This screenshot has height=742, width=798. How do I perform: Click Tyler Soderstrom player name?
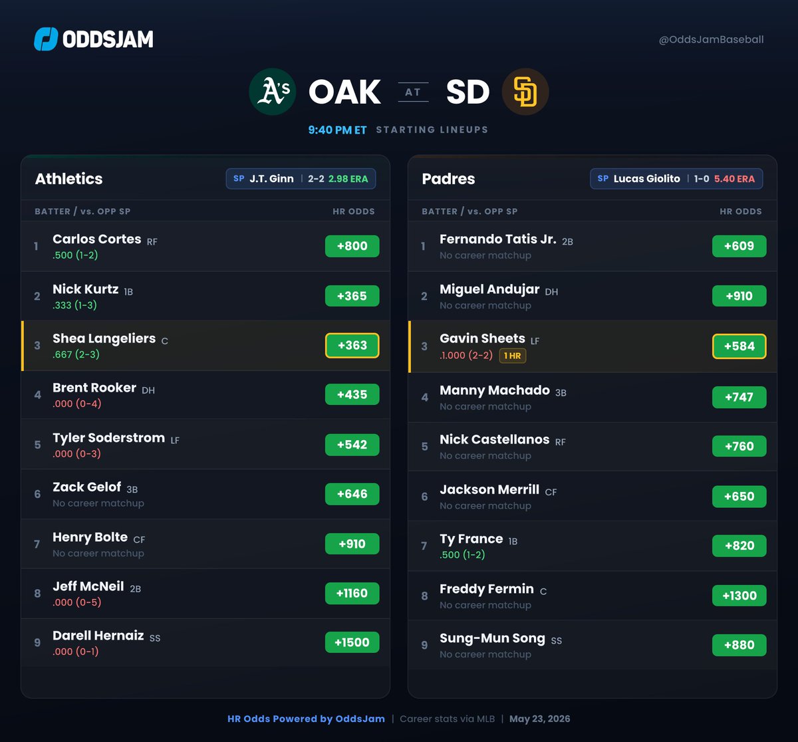109,438
